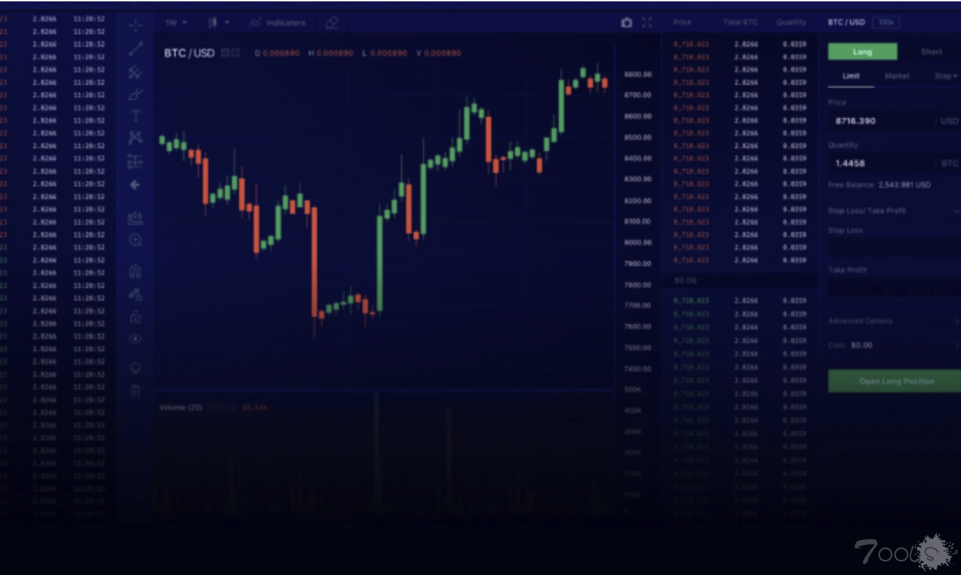Click the back arrow in drawing toolbar
Screen dimensions: 961x575
click(x=135, y=185)
